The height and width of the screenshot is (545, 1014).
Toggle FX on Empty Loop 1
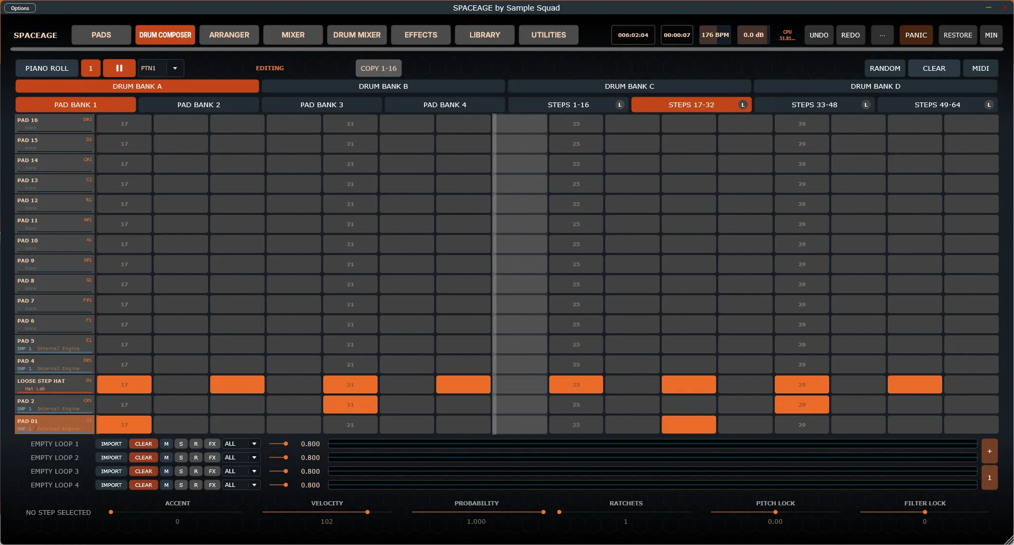[x=212, y=444]
